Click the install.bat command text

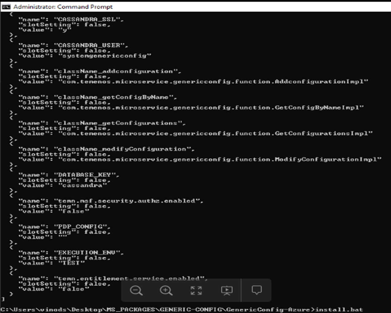click(339, 309)
